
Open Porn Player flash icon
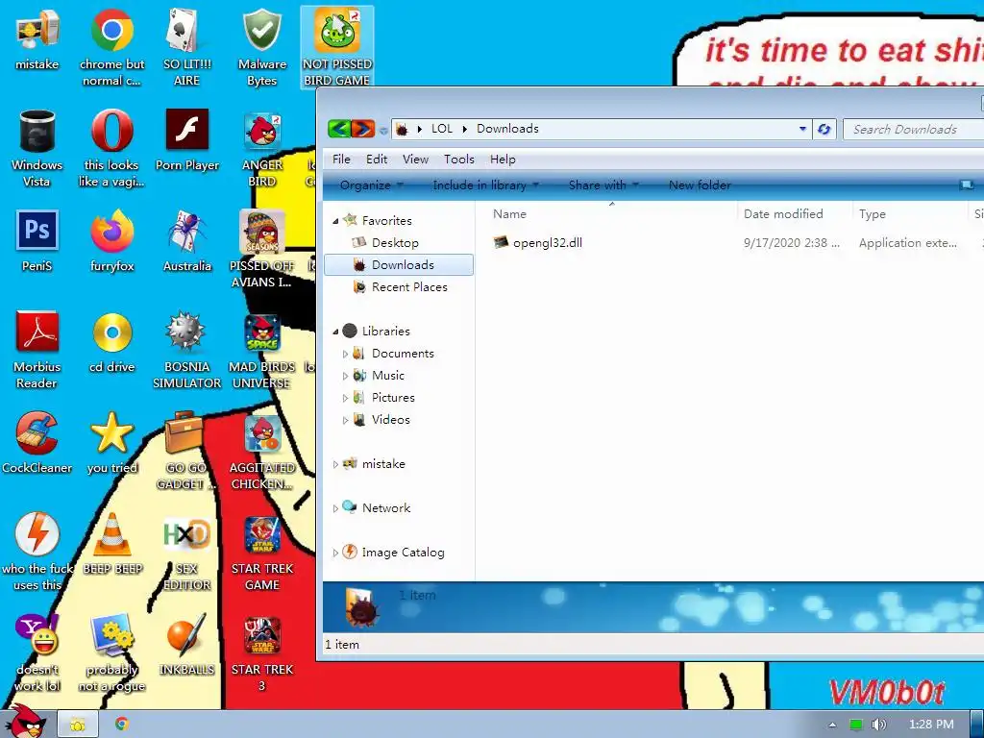[187, 141]
